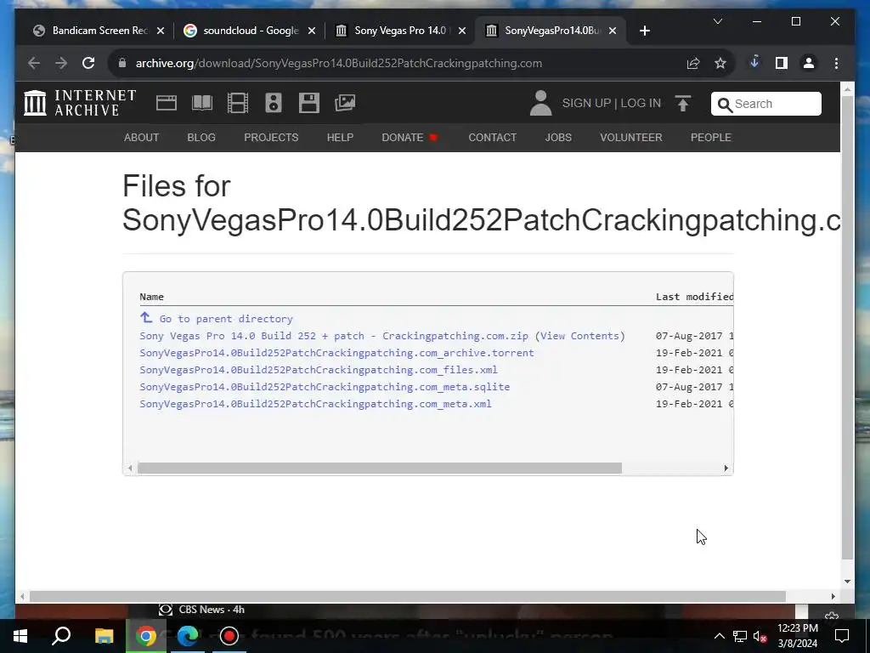Open the tab search dropdown arrow
Screen dimensions: 870x653
[717, 21]
